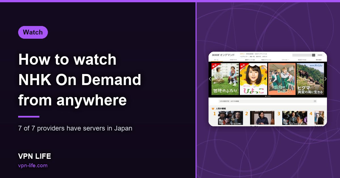Click the NHK オンデマンド logo
The width and height of the screenshot is (340, 178).
223,55
